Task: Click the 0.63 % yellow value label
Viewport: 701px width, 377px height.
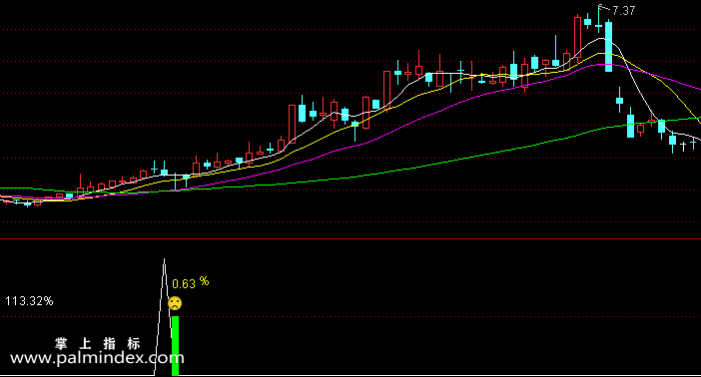Action: click(x=191, y=283)
